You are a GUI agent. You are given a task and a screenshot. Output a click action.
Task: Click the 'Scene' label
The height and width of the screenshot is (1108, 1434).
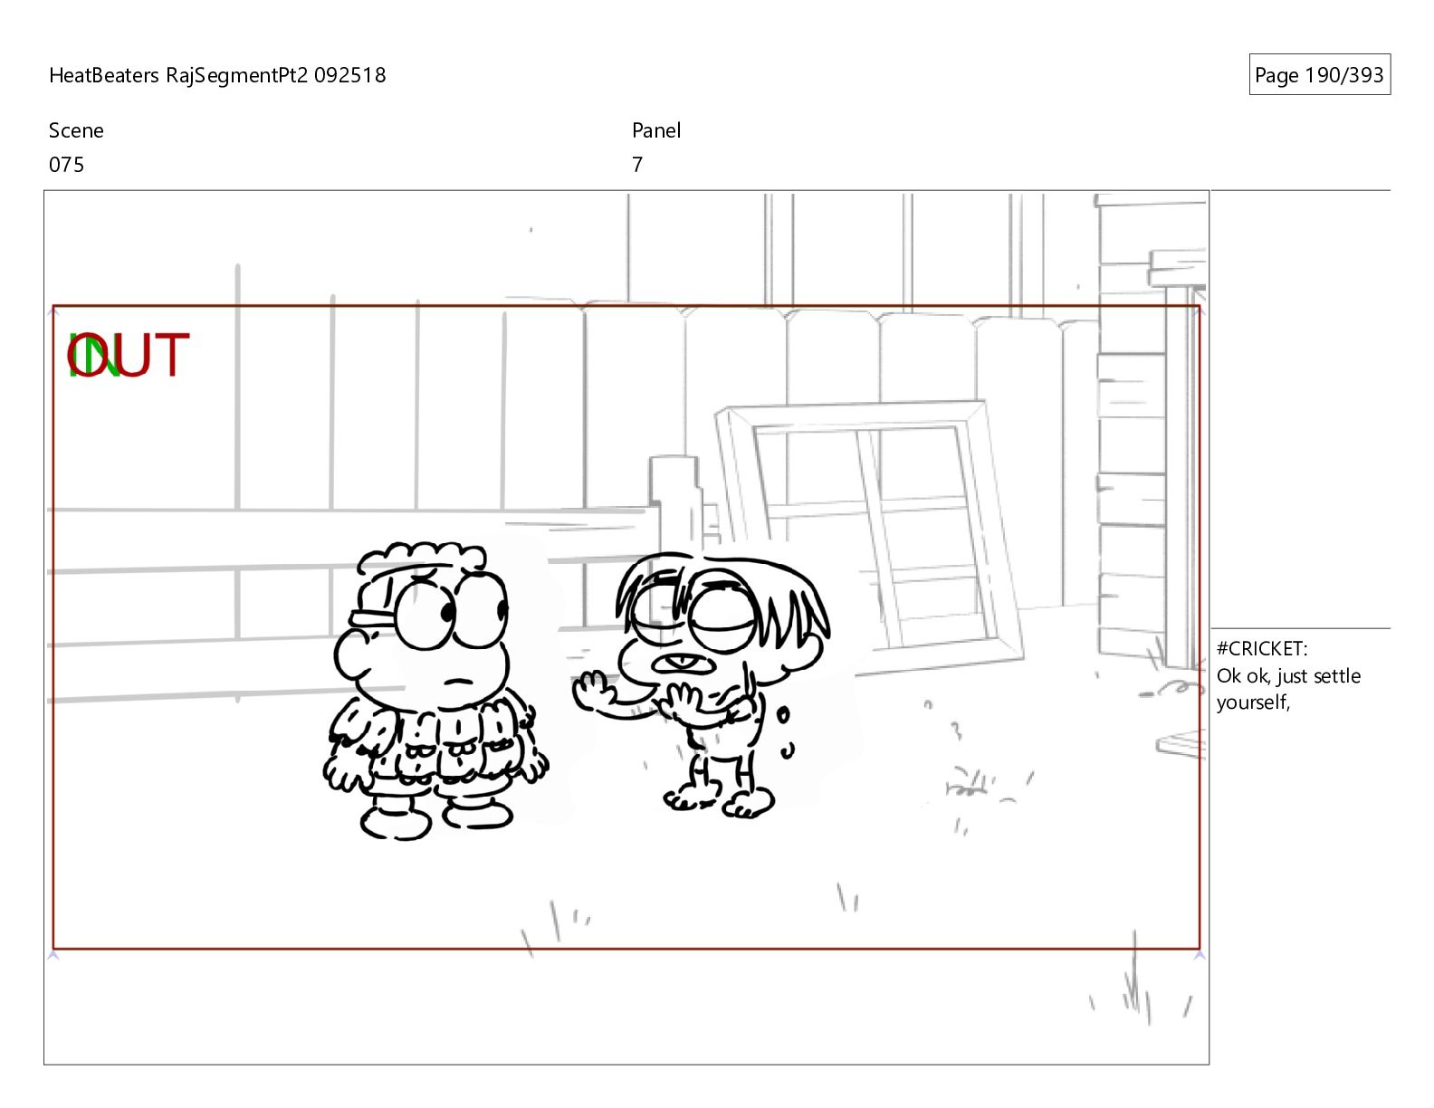76,130
